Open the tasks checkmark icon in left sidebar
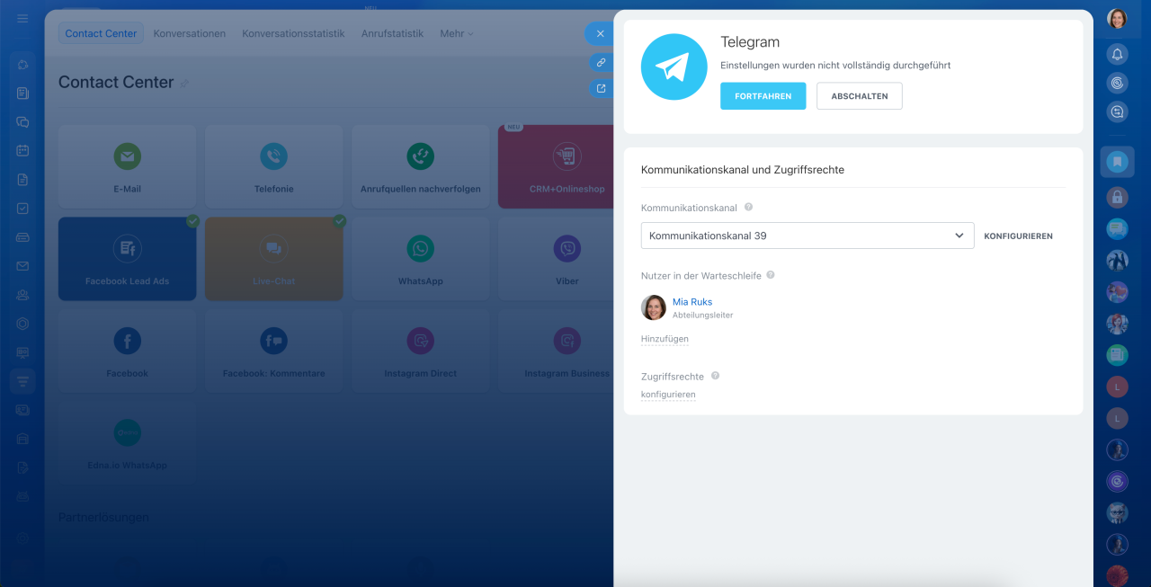 point(22,208)
